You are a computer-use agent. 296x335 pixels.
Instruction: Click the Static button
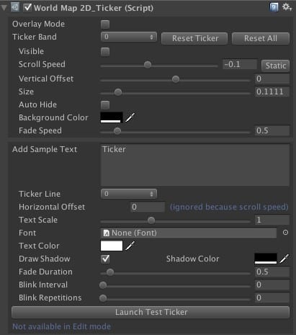tap(275, 66)
